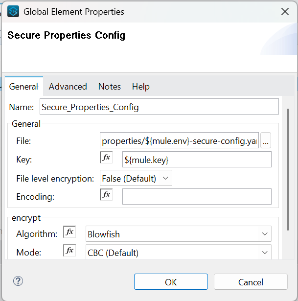Image resolution: width=298 pixels, height=301 pixels.
Task: Click the help question mark icon
Action: tap(18, 281)
